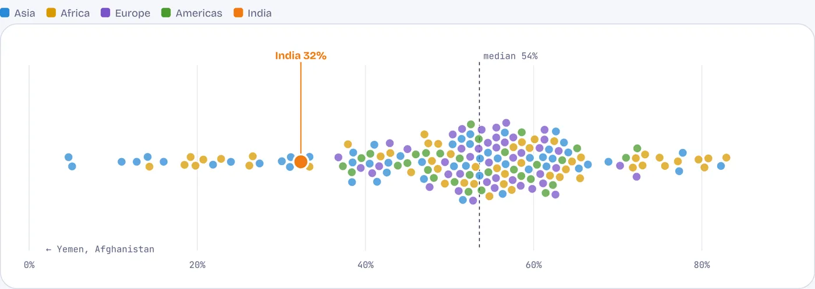This screenshot has width=815, height=289.
Task: Click the 40% axis tick label
Action: 366,265
